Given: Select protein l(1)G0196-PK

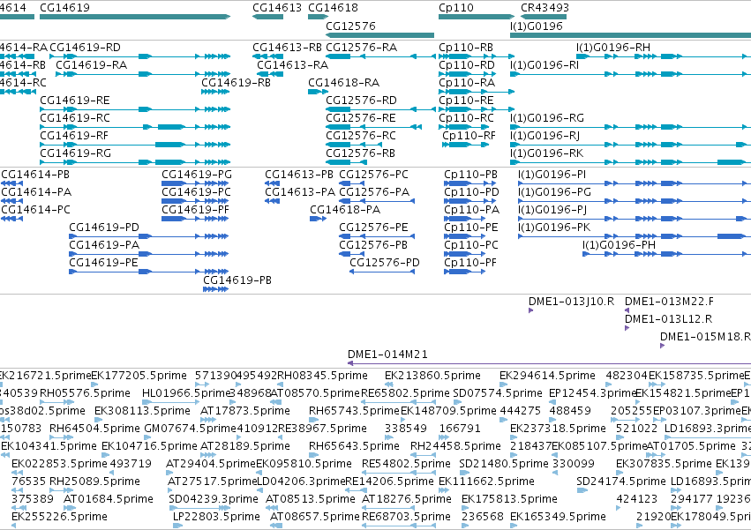Looking at the screenshot, I should point(554,228).
